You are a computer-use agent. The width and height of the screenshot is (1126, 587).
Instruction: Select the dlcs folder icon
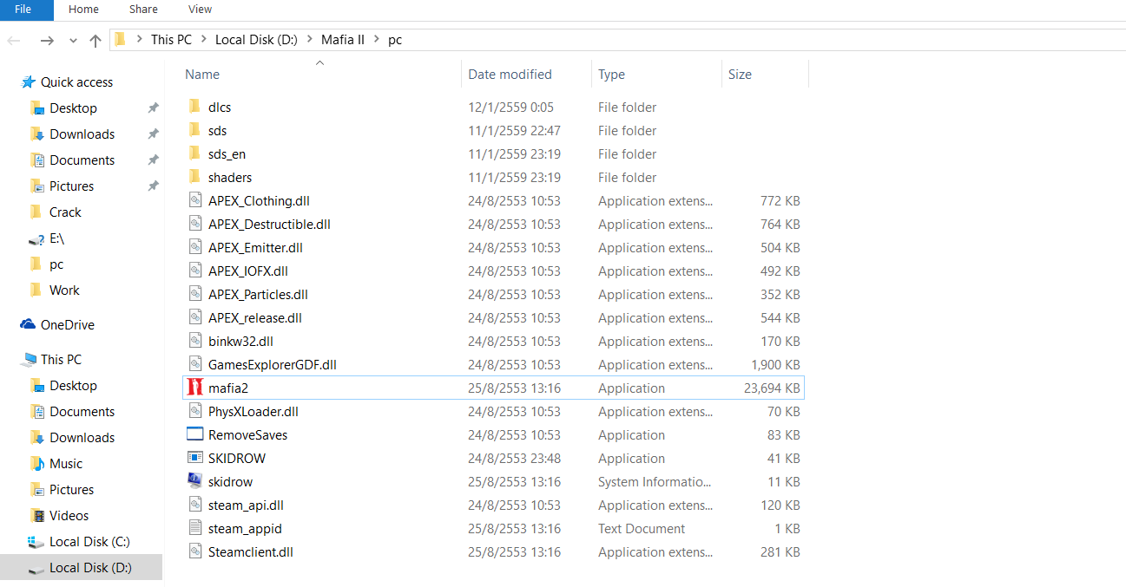(194, 107)
